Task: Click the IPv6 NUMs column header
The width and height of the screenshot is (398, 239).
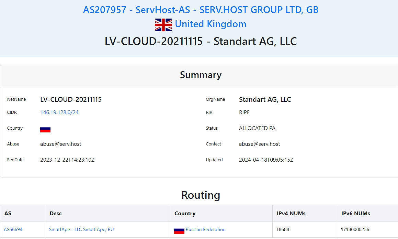Action: pyautogui.click(x=355, y=213)
